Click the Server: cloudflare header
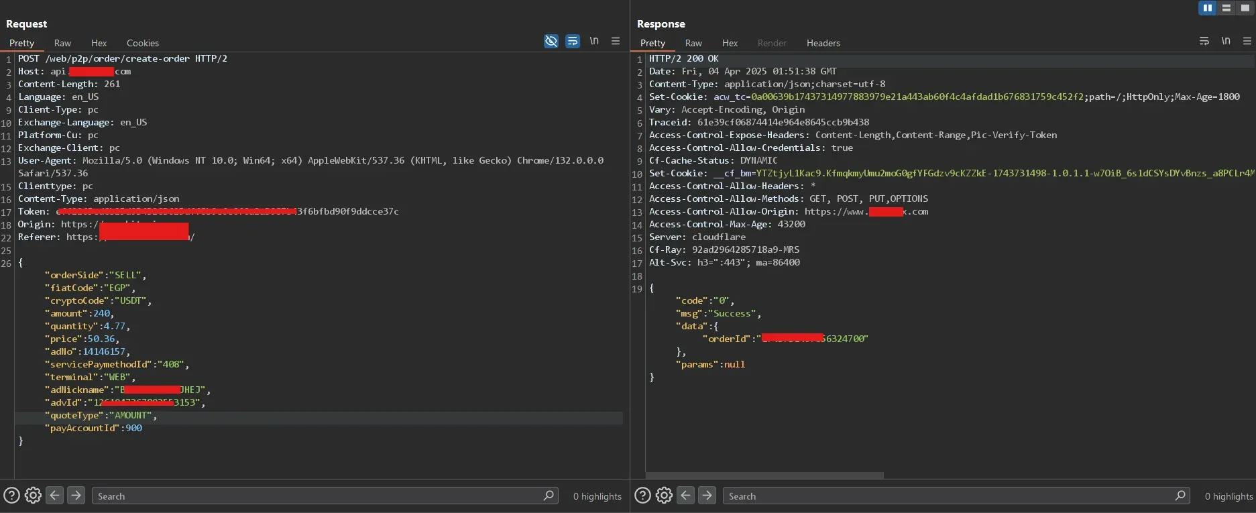 697,237
